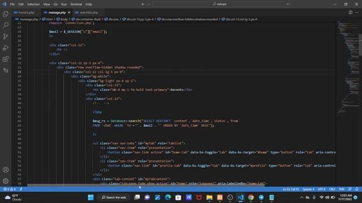362x203 pixels.
Task: Open the Run and Debug view
Action: [6, 47]
